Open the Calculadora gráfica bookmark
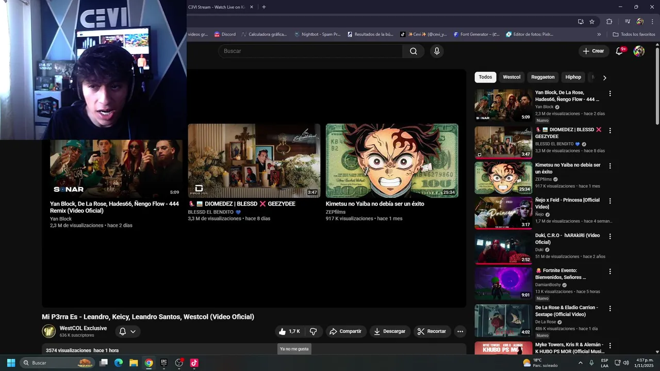The height and width of the screenshot is (371, 660). pyautogui.click(x=264, y=35)
